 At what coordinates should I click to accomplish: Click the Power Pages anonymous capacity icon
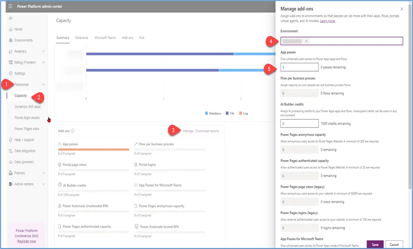click(136, 206)
